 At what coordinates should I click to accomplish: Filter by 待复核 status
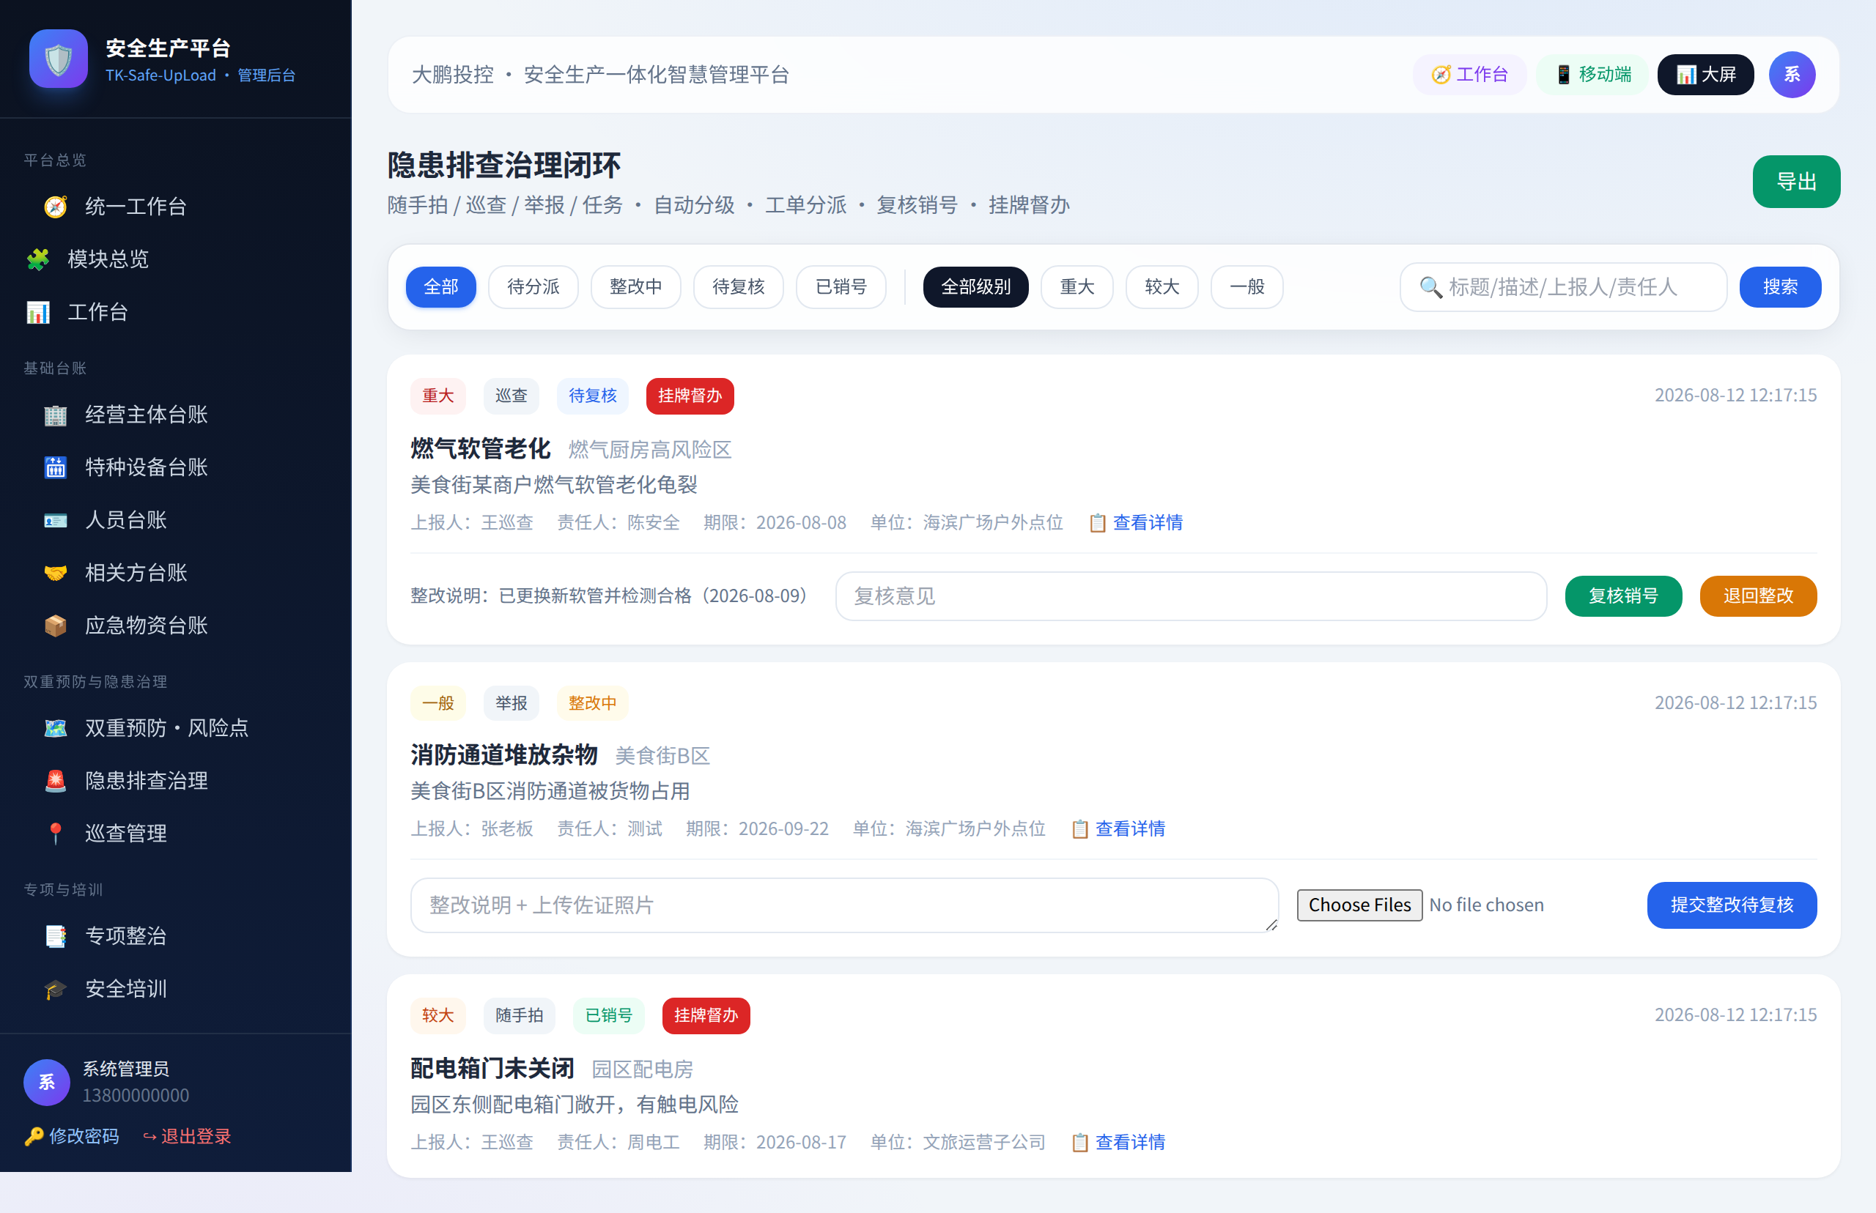tap(738, 286)
